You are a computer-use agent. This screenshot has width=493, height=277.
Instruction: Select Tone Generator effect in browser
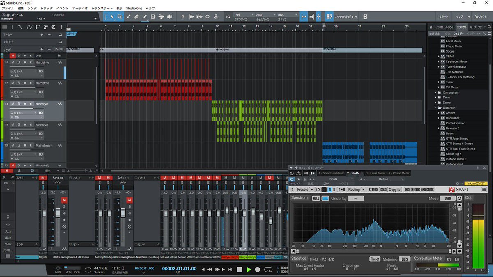pyautogui.click(x=456, y=66)
